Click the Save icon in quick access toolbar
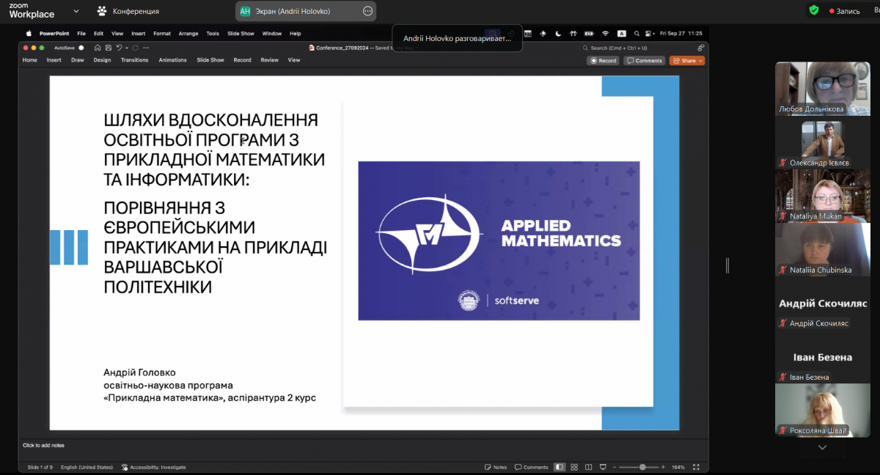Viewport: 880px width, 475px height. coord(109,48)
